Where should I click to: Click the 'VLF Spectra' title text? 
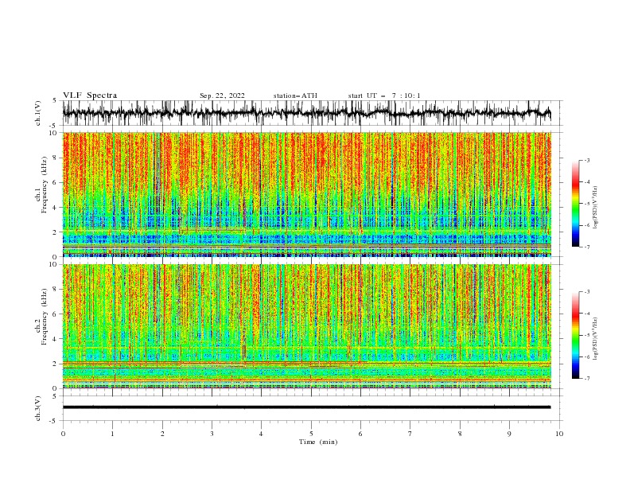90,95
